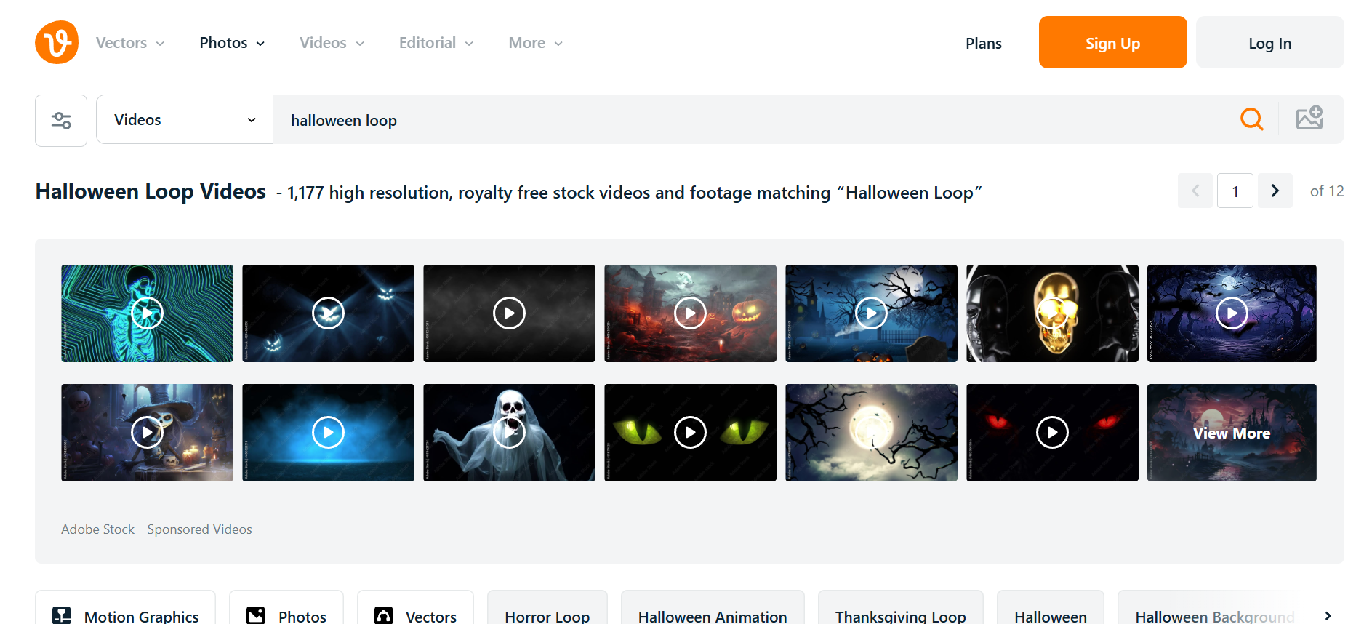
Task: Click the "of 12" page count text
Action: [x=1327, y=191]
